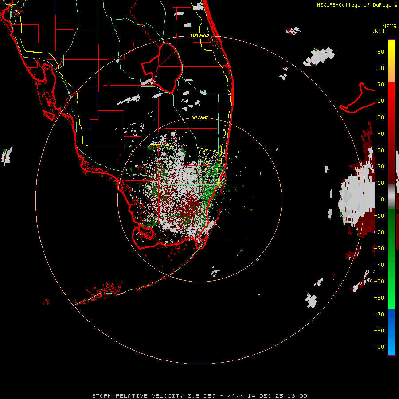Pick the blue segment of the velocity scale
The height and width of the screenshot is (399, 399).
coord(391,332)
